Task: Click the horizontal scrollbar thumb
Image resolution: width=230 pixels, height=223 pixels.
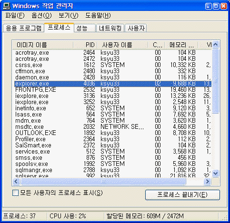Action: tap(103, 182)
